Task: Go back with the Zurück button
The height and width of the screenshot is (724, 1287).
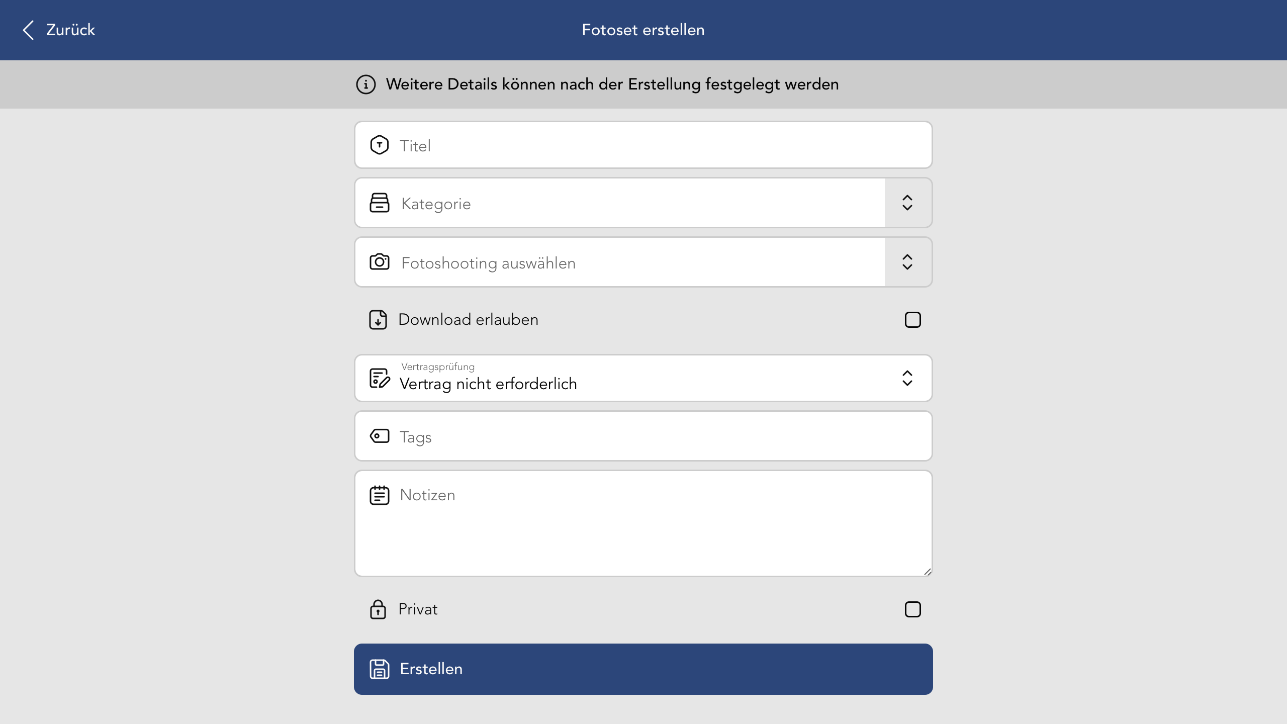Action: 59,30
